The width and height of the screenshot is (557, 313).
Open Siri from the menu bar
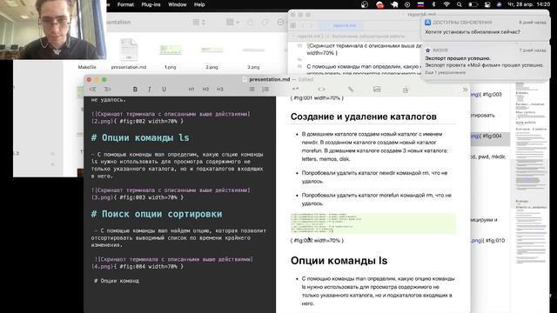coord(499,4)
